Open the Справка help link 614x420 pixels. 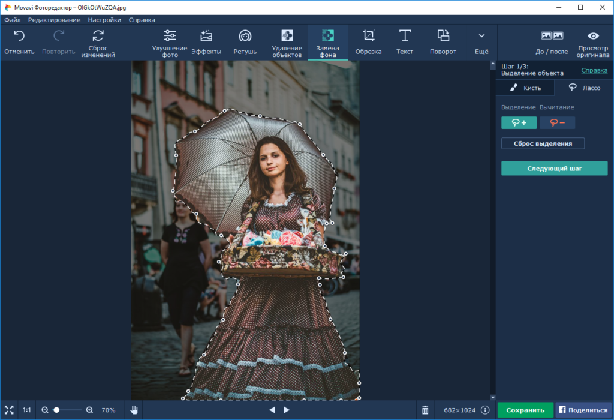[594, 70]
